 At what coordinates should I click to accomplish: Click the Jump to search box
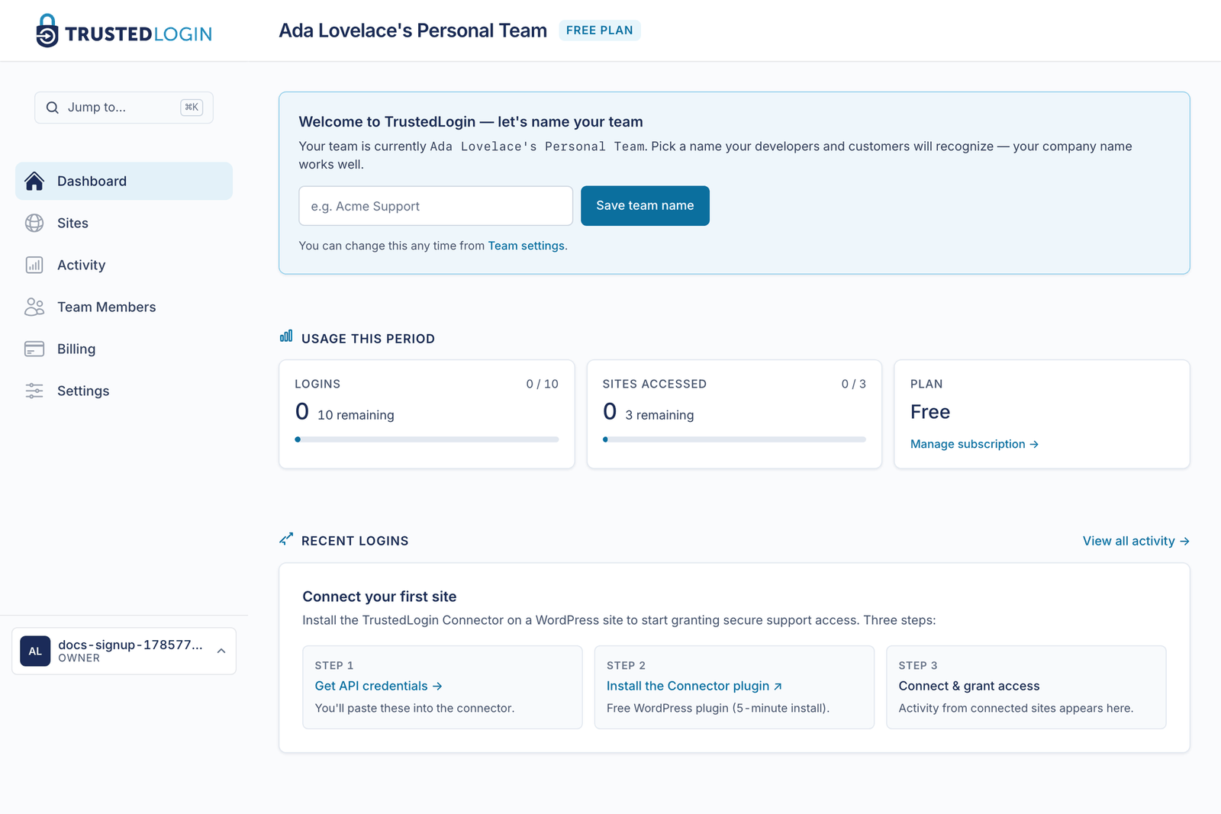(x=124, y=108)
